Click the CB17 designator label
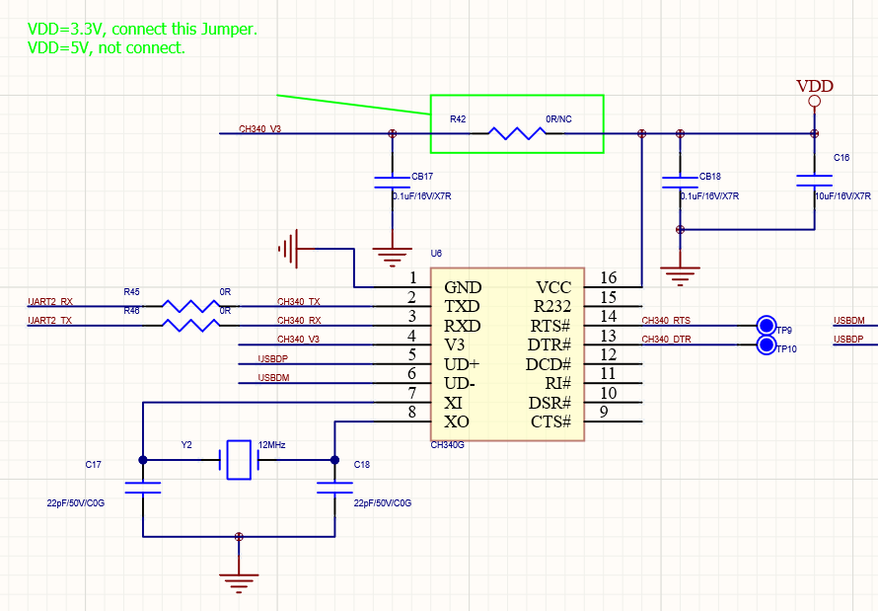Screen dimensions: 878x611 (x=422, y=177)
